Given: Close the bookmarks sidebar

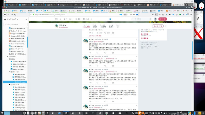Looking at the screenshot, I should coord(26,19).
